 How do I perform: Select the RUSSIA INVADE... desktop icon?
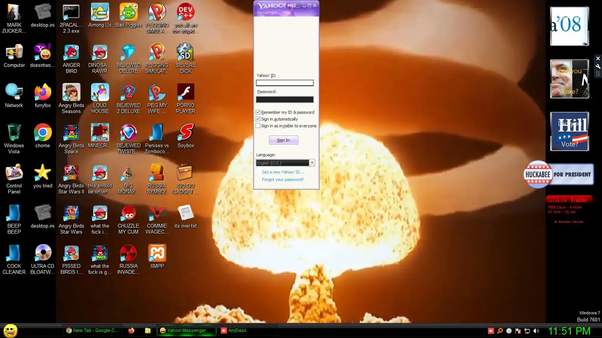click(129, 259)
